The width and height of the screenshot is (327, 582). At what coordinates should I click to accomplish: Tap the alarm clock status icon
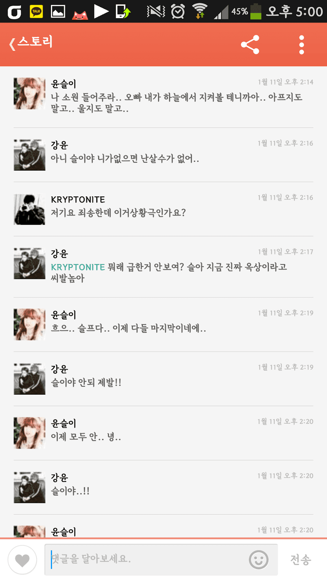pyautogui.click(x=178, y=11)
